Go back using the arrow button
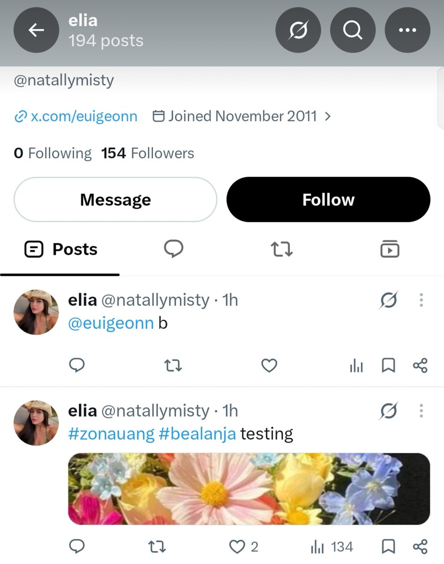 pos(36,30)
